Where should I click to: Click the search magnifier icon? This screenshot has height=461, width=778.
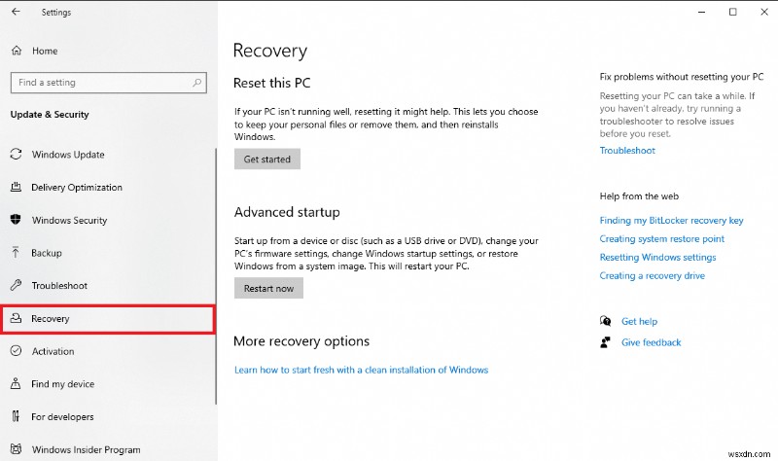coord(197,83)
